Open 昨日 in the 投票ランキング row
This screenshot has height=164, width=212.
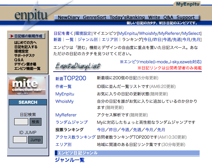click(113, 130)
